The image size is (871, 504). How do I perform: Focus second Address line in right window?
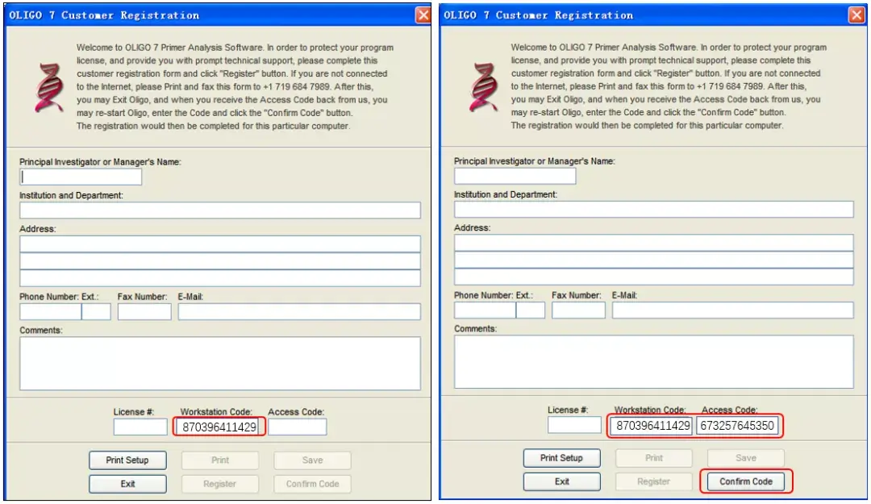pos(654,260)
